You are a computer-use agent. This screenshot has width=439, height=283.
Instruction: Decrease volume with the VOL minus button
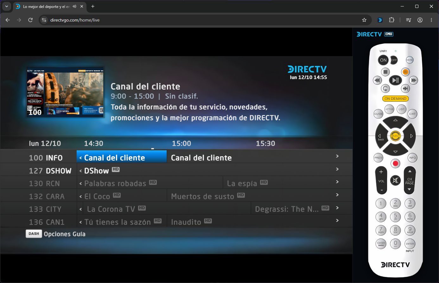[381, 190]
